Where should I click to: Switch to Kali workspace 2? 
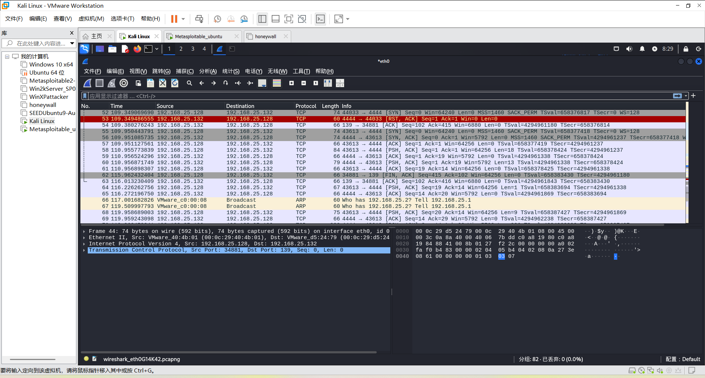[181, 49]
